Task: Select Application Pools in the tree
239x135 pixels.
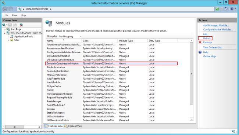Action: pos(24,36)
